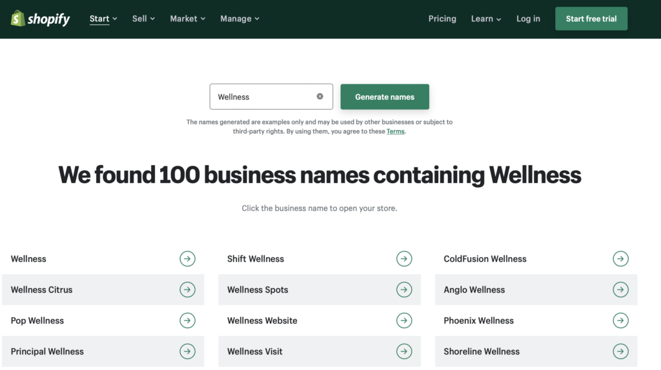
Task: Clear the Wellness search field text
Action: tap(320, 97)
